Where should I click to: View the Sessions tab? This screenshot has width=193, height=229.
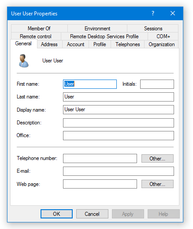click(x=153, y=29)
